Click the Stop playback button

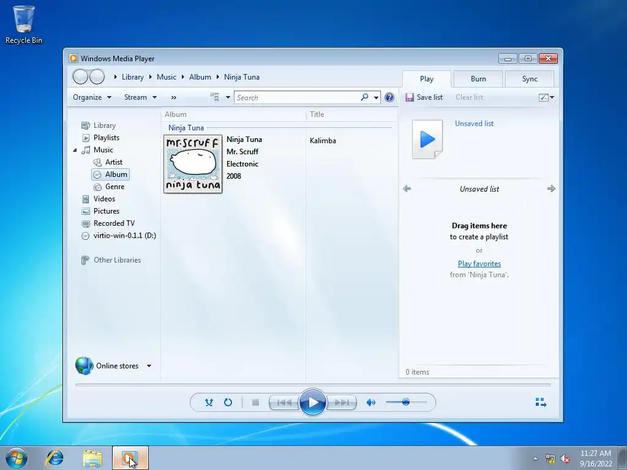255,403
